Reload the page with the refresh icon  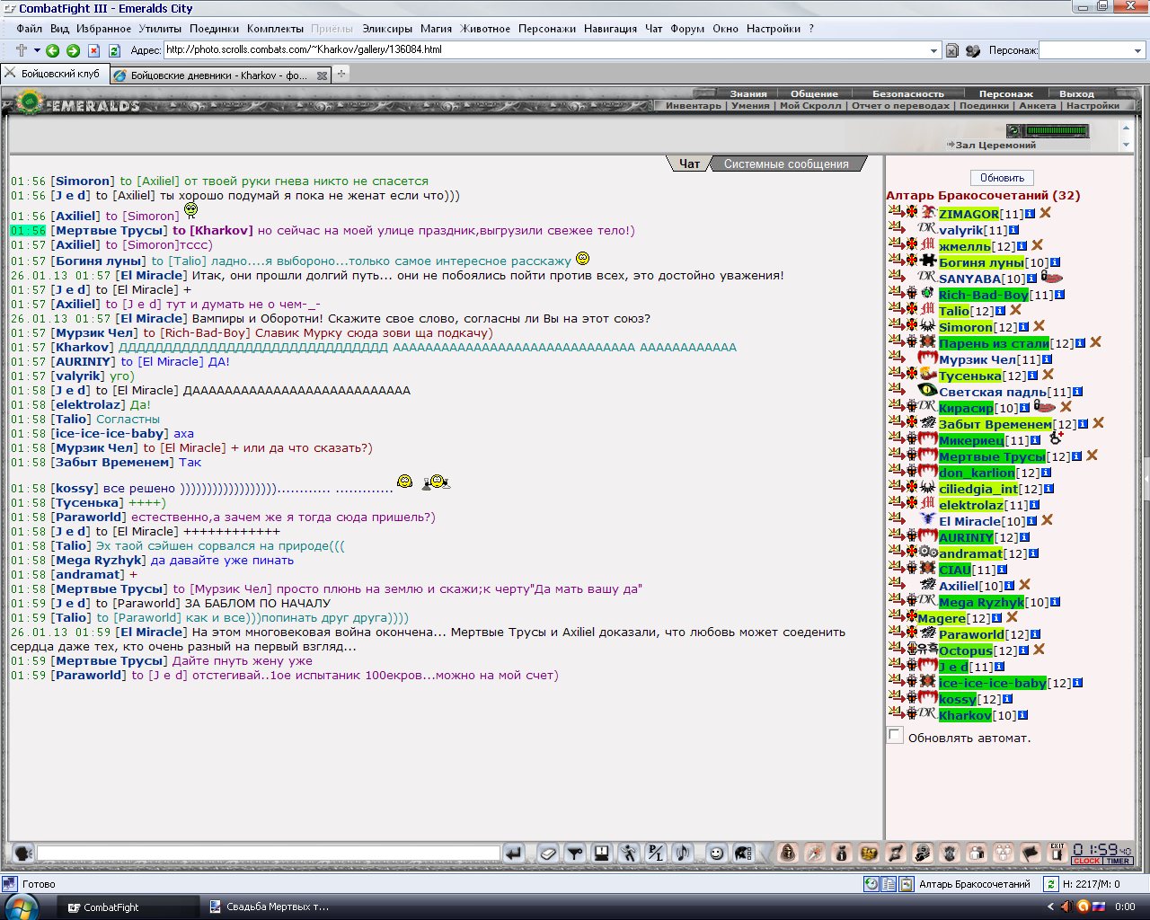pos(114,50)
